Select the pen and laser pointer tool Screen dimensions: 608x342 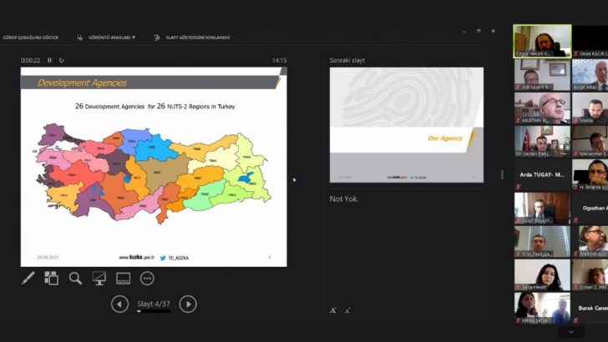[28, 279]
